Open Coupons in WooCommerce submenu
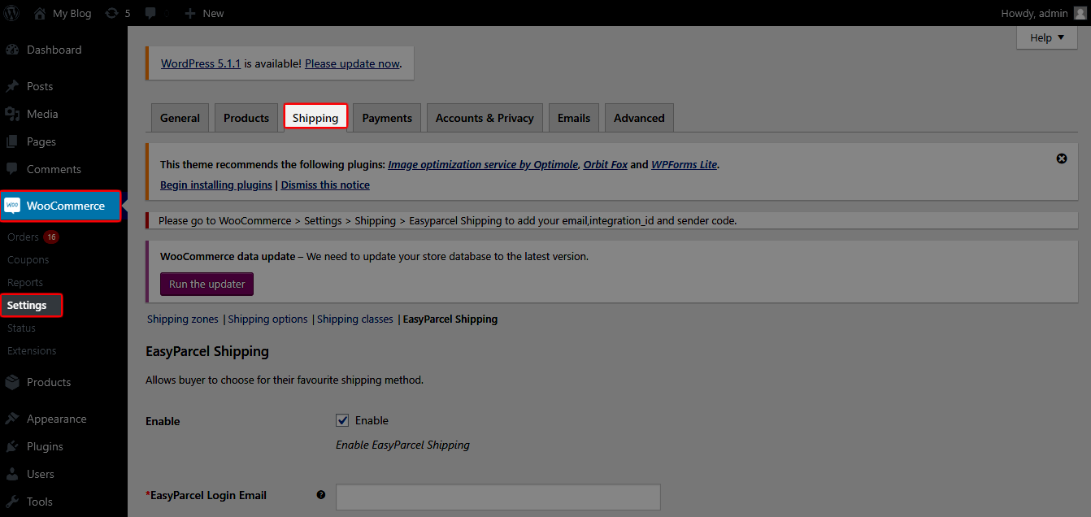The width and height of the screenshot is (1091, 517). point(28,260)
